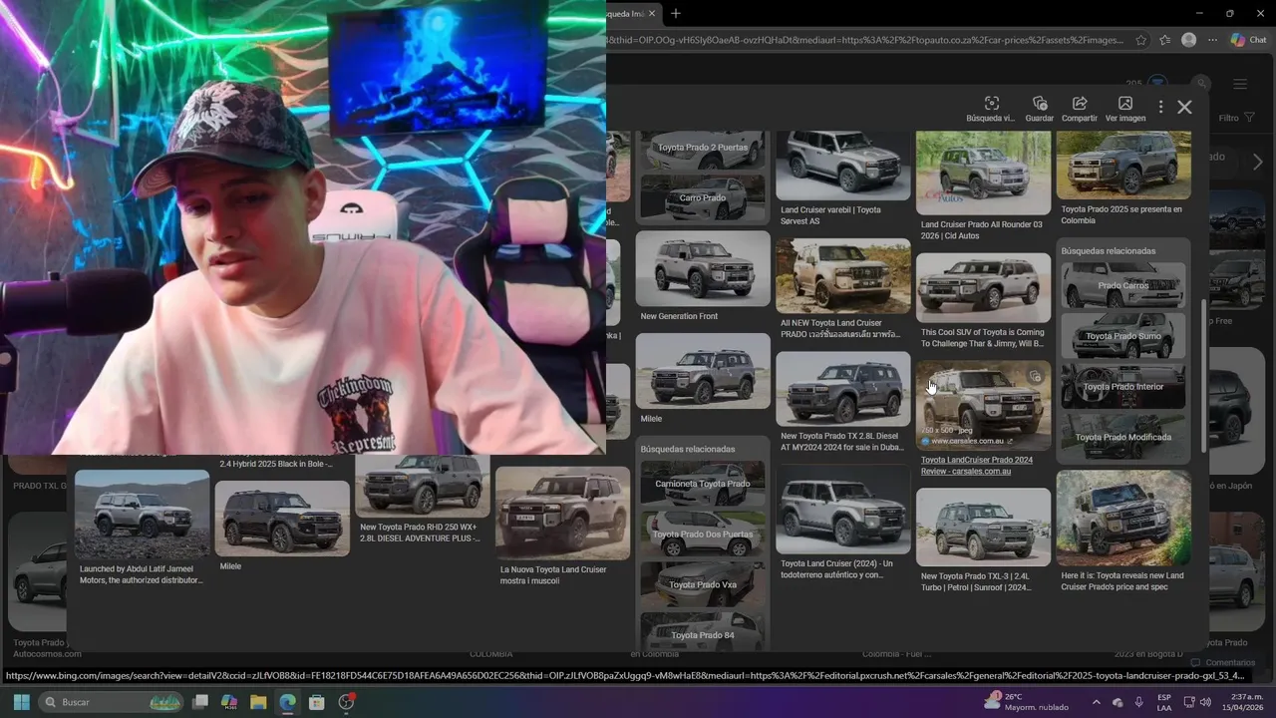
Task: Open the All NEW Toyota Land Cruiser PRADO result
Action: (843, 276)
